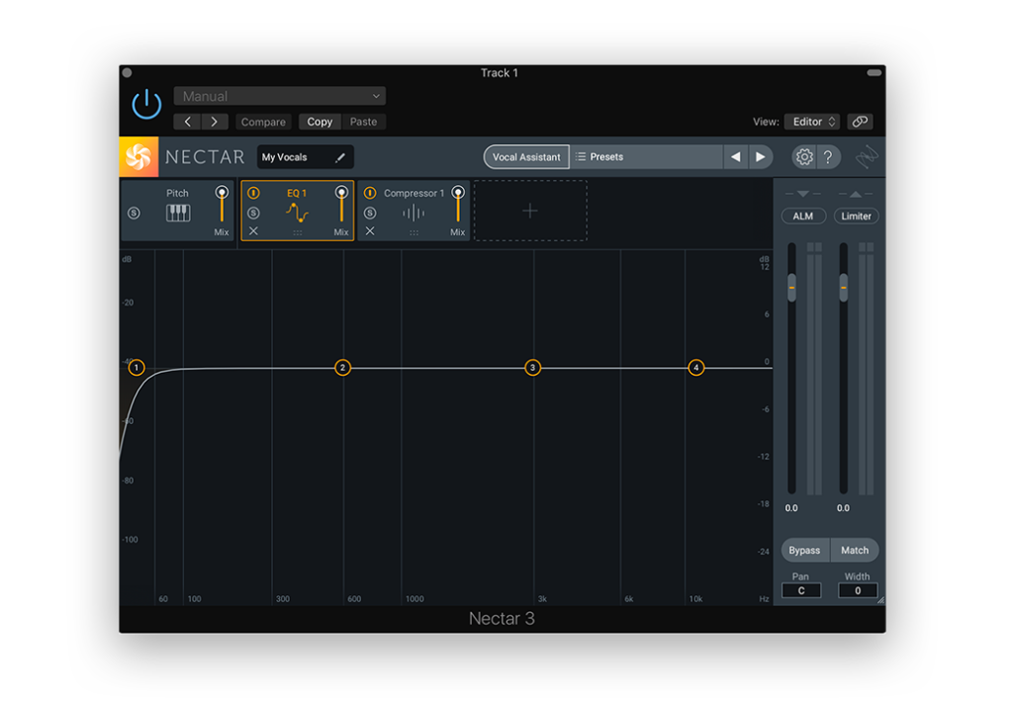
Task: Open the Compressor 1 module icon
Action: pyautogui.click(x=414, y=212)
